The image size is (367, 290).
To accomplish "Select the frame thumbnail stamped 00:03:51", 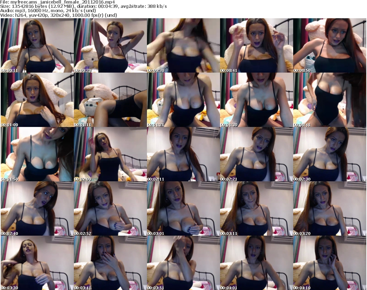I will pyautogui.click(x=183, y=263).
